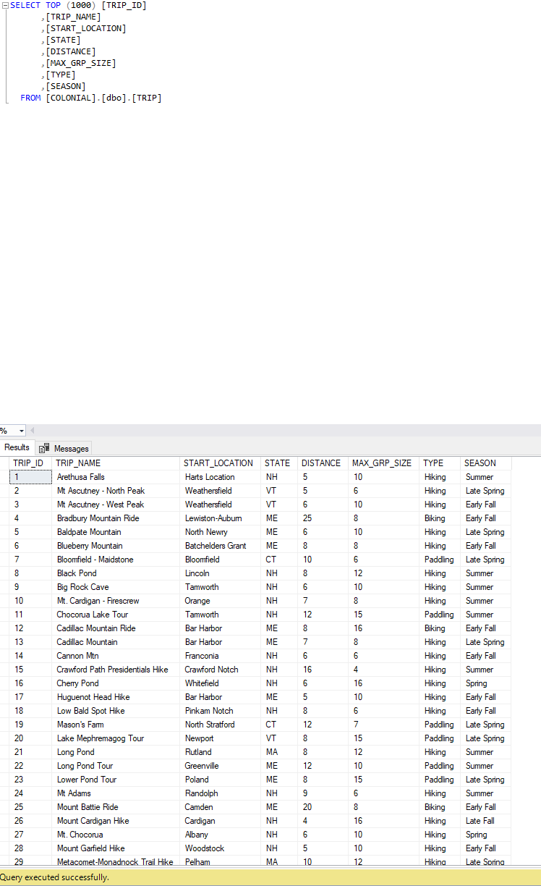This screenshot has width=541, height=886.
Task: Click the Poland location cell
Action: (x=221, y=780)
